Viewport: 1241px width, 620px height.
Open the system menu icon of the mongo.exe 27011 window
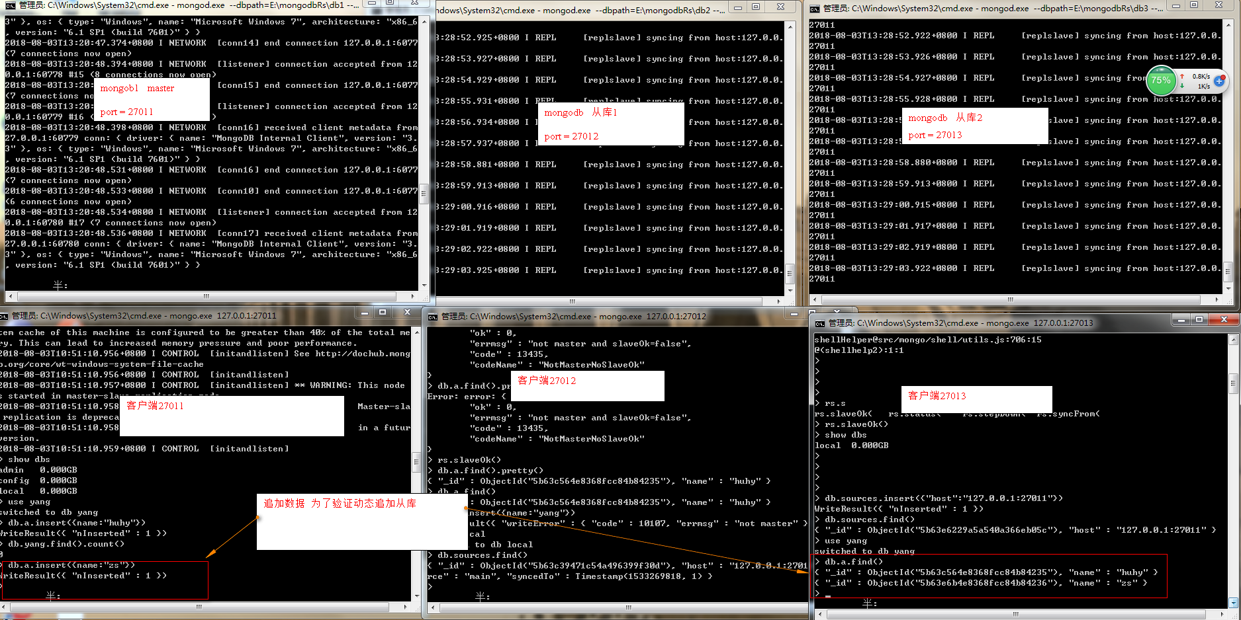point(5,316)
